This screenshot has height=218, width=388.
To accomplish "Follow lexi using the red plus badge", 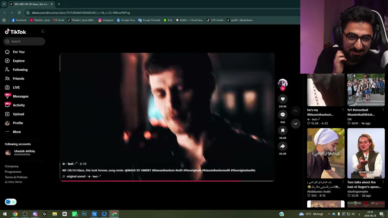I will click(283, 88).
